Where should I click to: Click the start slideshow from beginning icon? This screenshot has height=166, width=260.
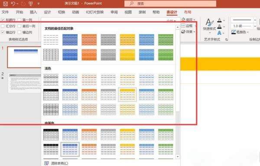[31, 3]
